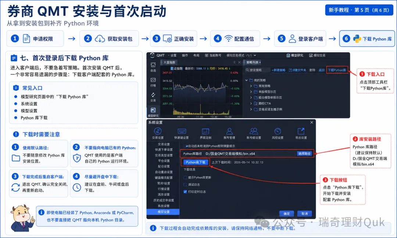This screenshot has width=397, height=238.
Task: Confirm settings with the 确定 button
Action: click(x=287, y=213)
